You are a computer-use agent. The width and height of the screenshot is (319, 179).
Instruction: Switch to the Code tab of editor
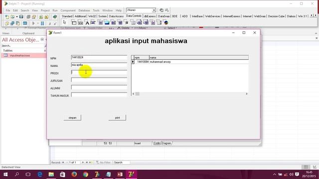pyautogui.click(x=157, y=143)
